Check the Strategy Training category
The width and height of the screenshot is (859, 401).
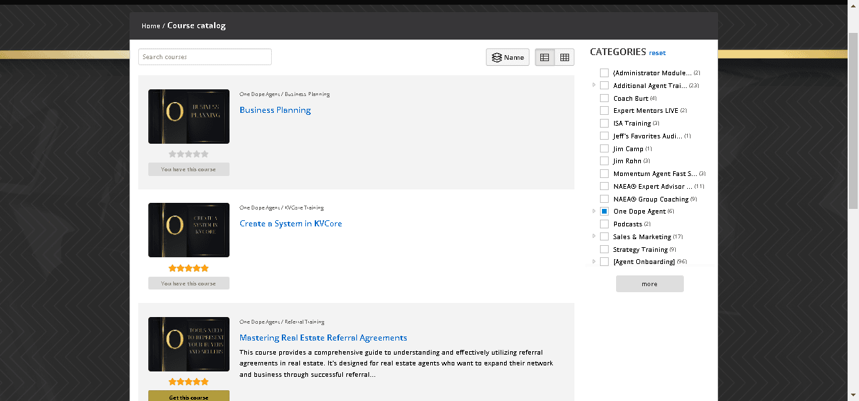[605, 249]
